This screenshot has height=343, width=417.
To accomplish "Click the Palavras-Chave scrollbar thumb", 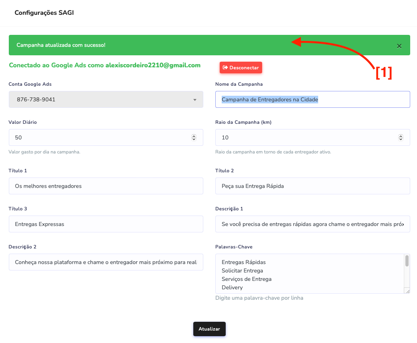I will (x=407, y=261).
